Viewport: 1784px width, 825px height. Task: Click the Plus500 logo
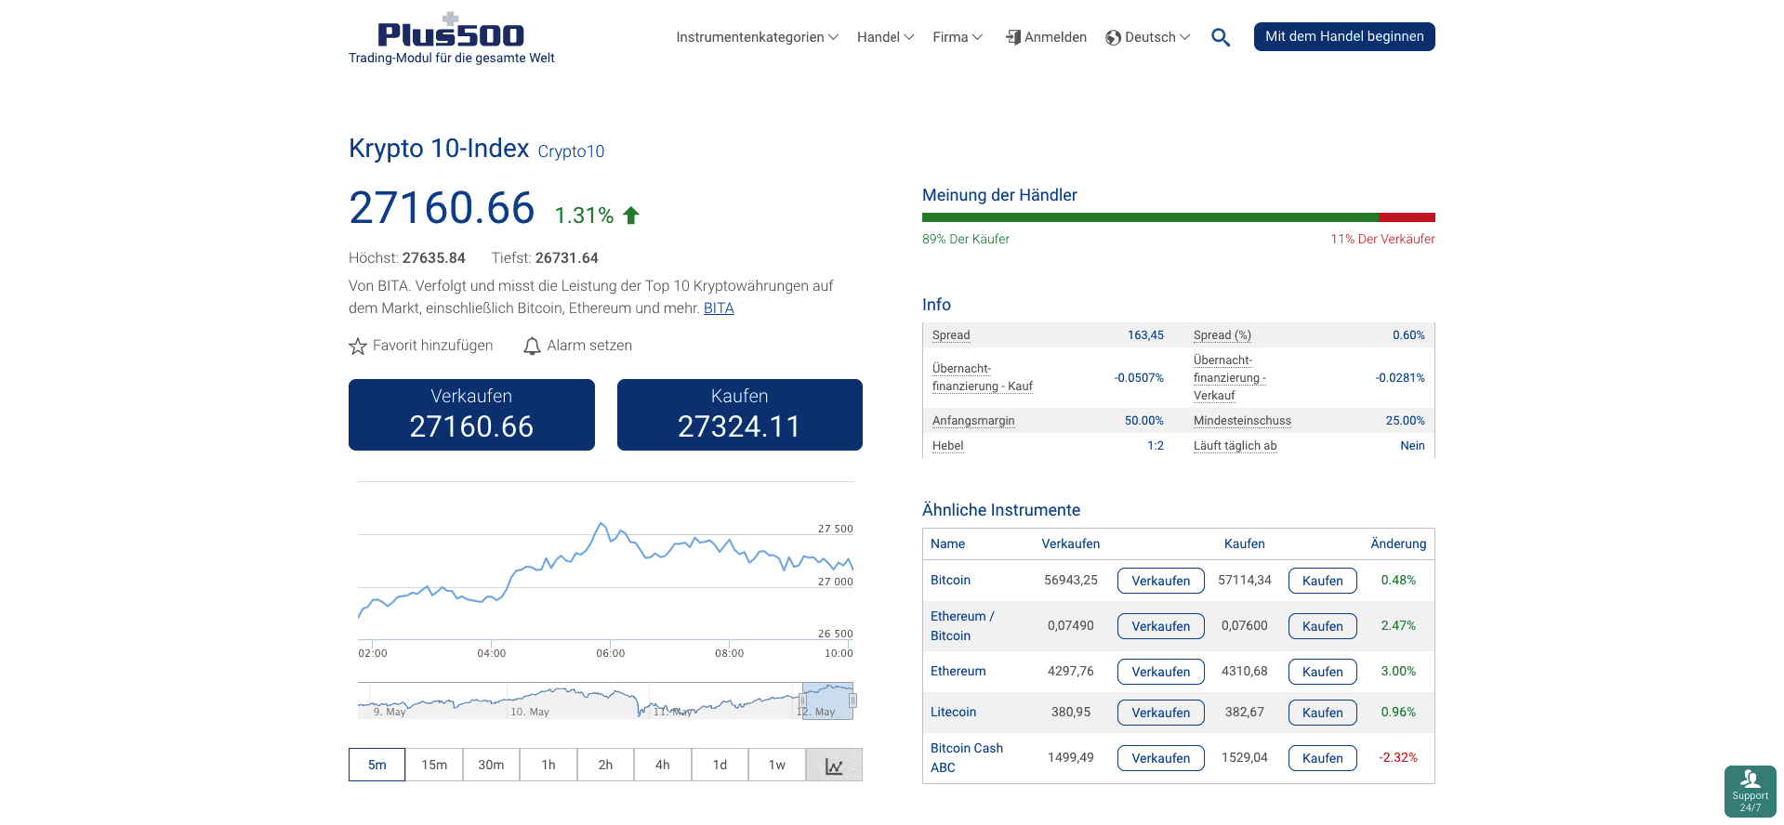point(451,31)
